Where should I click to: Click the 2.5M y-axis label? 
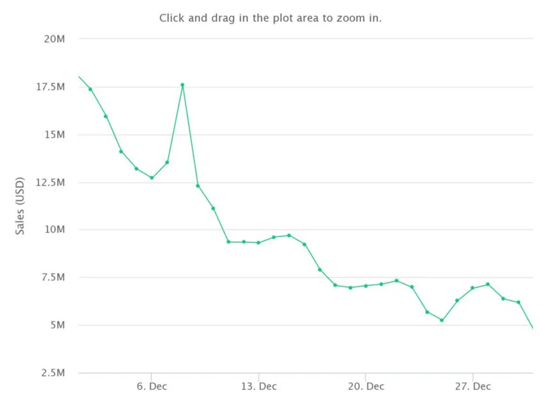[53, 373]
